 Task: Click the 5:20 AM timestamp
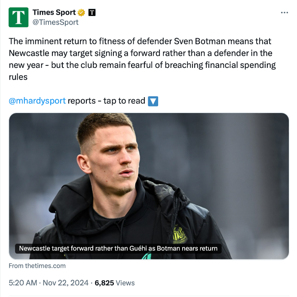(23, 283)
